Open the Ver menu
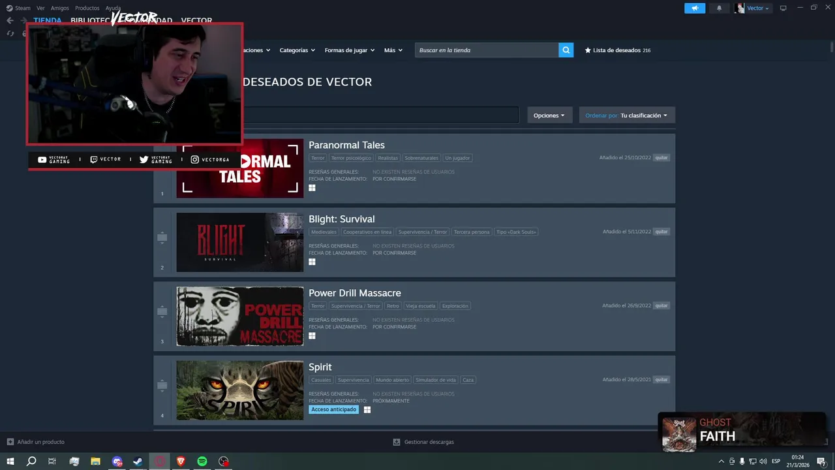The width and height of the screenshot is (835, 470). click(40, 8)
